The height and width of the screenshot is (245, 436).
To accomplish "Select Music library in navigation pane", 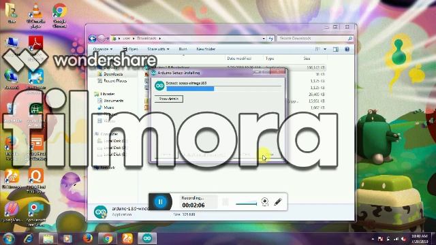I will (x=106, y=108).
